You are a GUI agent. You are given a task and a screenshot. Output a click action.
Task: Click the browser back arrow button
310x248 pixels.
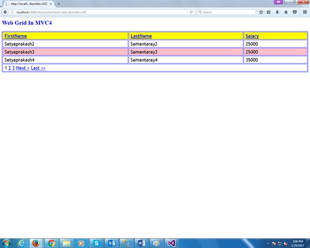point(5,12)
